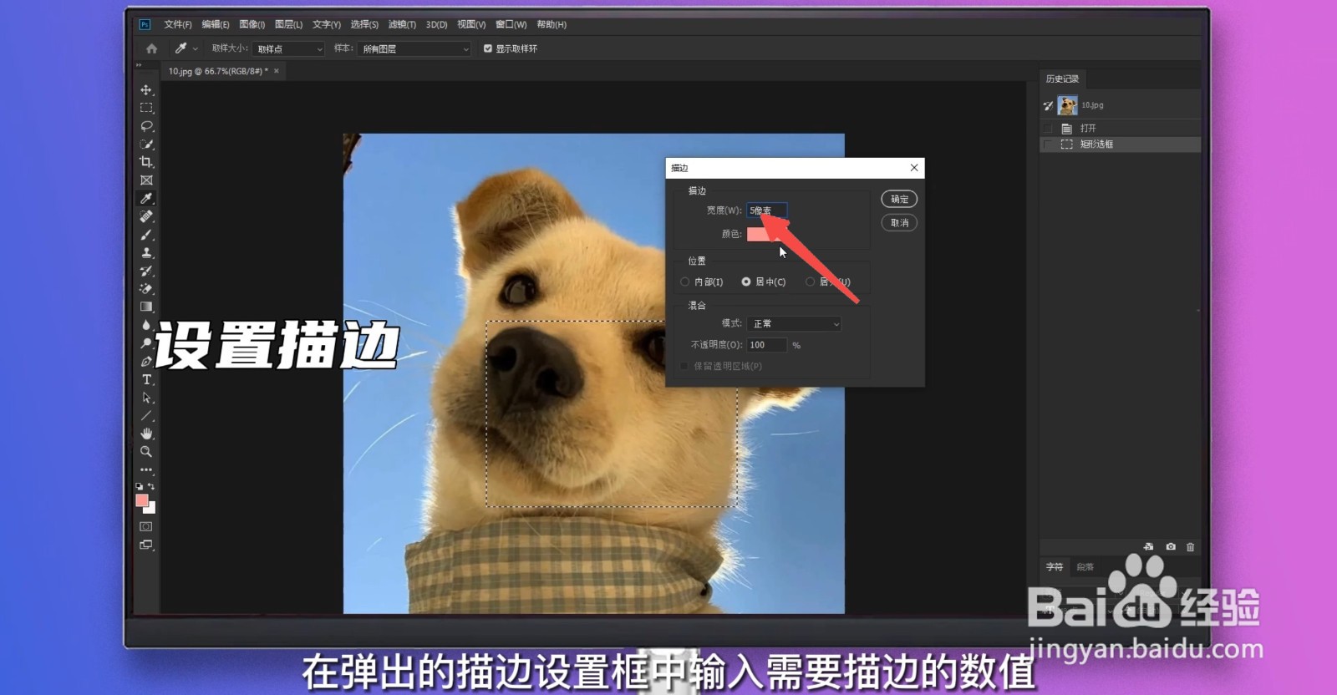The image size is (1337, 695).
Task: Select the Eyedropper tool in toolbox
Action: [146, 198]
